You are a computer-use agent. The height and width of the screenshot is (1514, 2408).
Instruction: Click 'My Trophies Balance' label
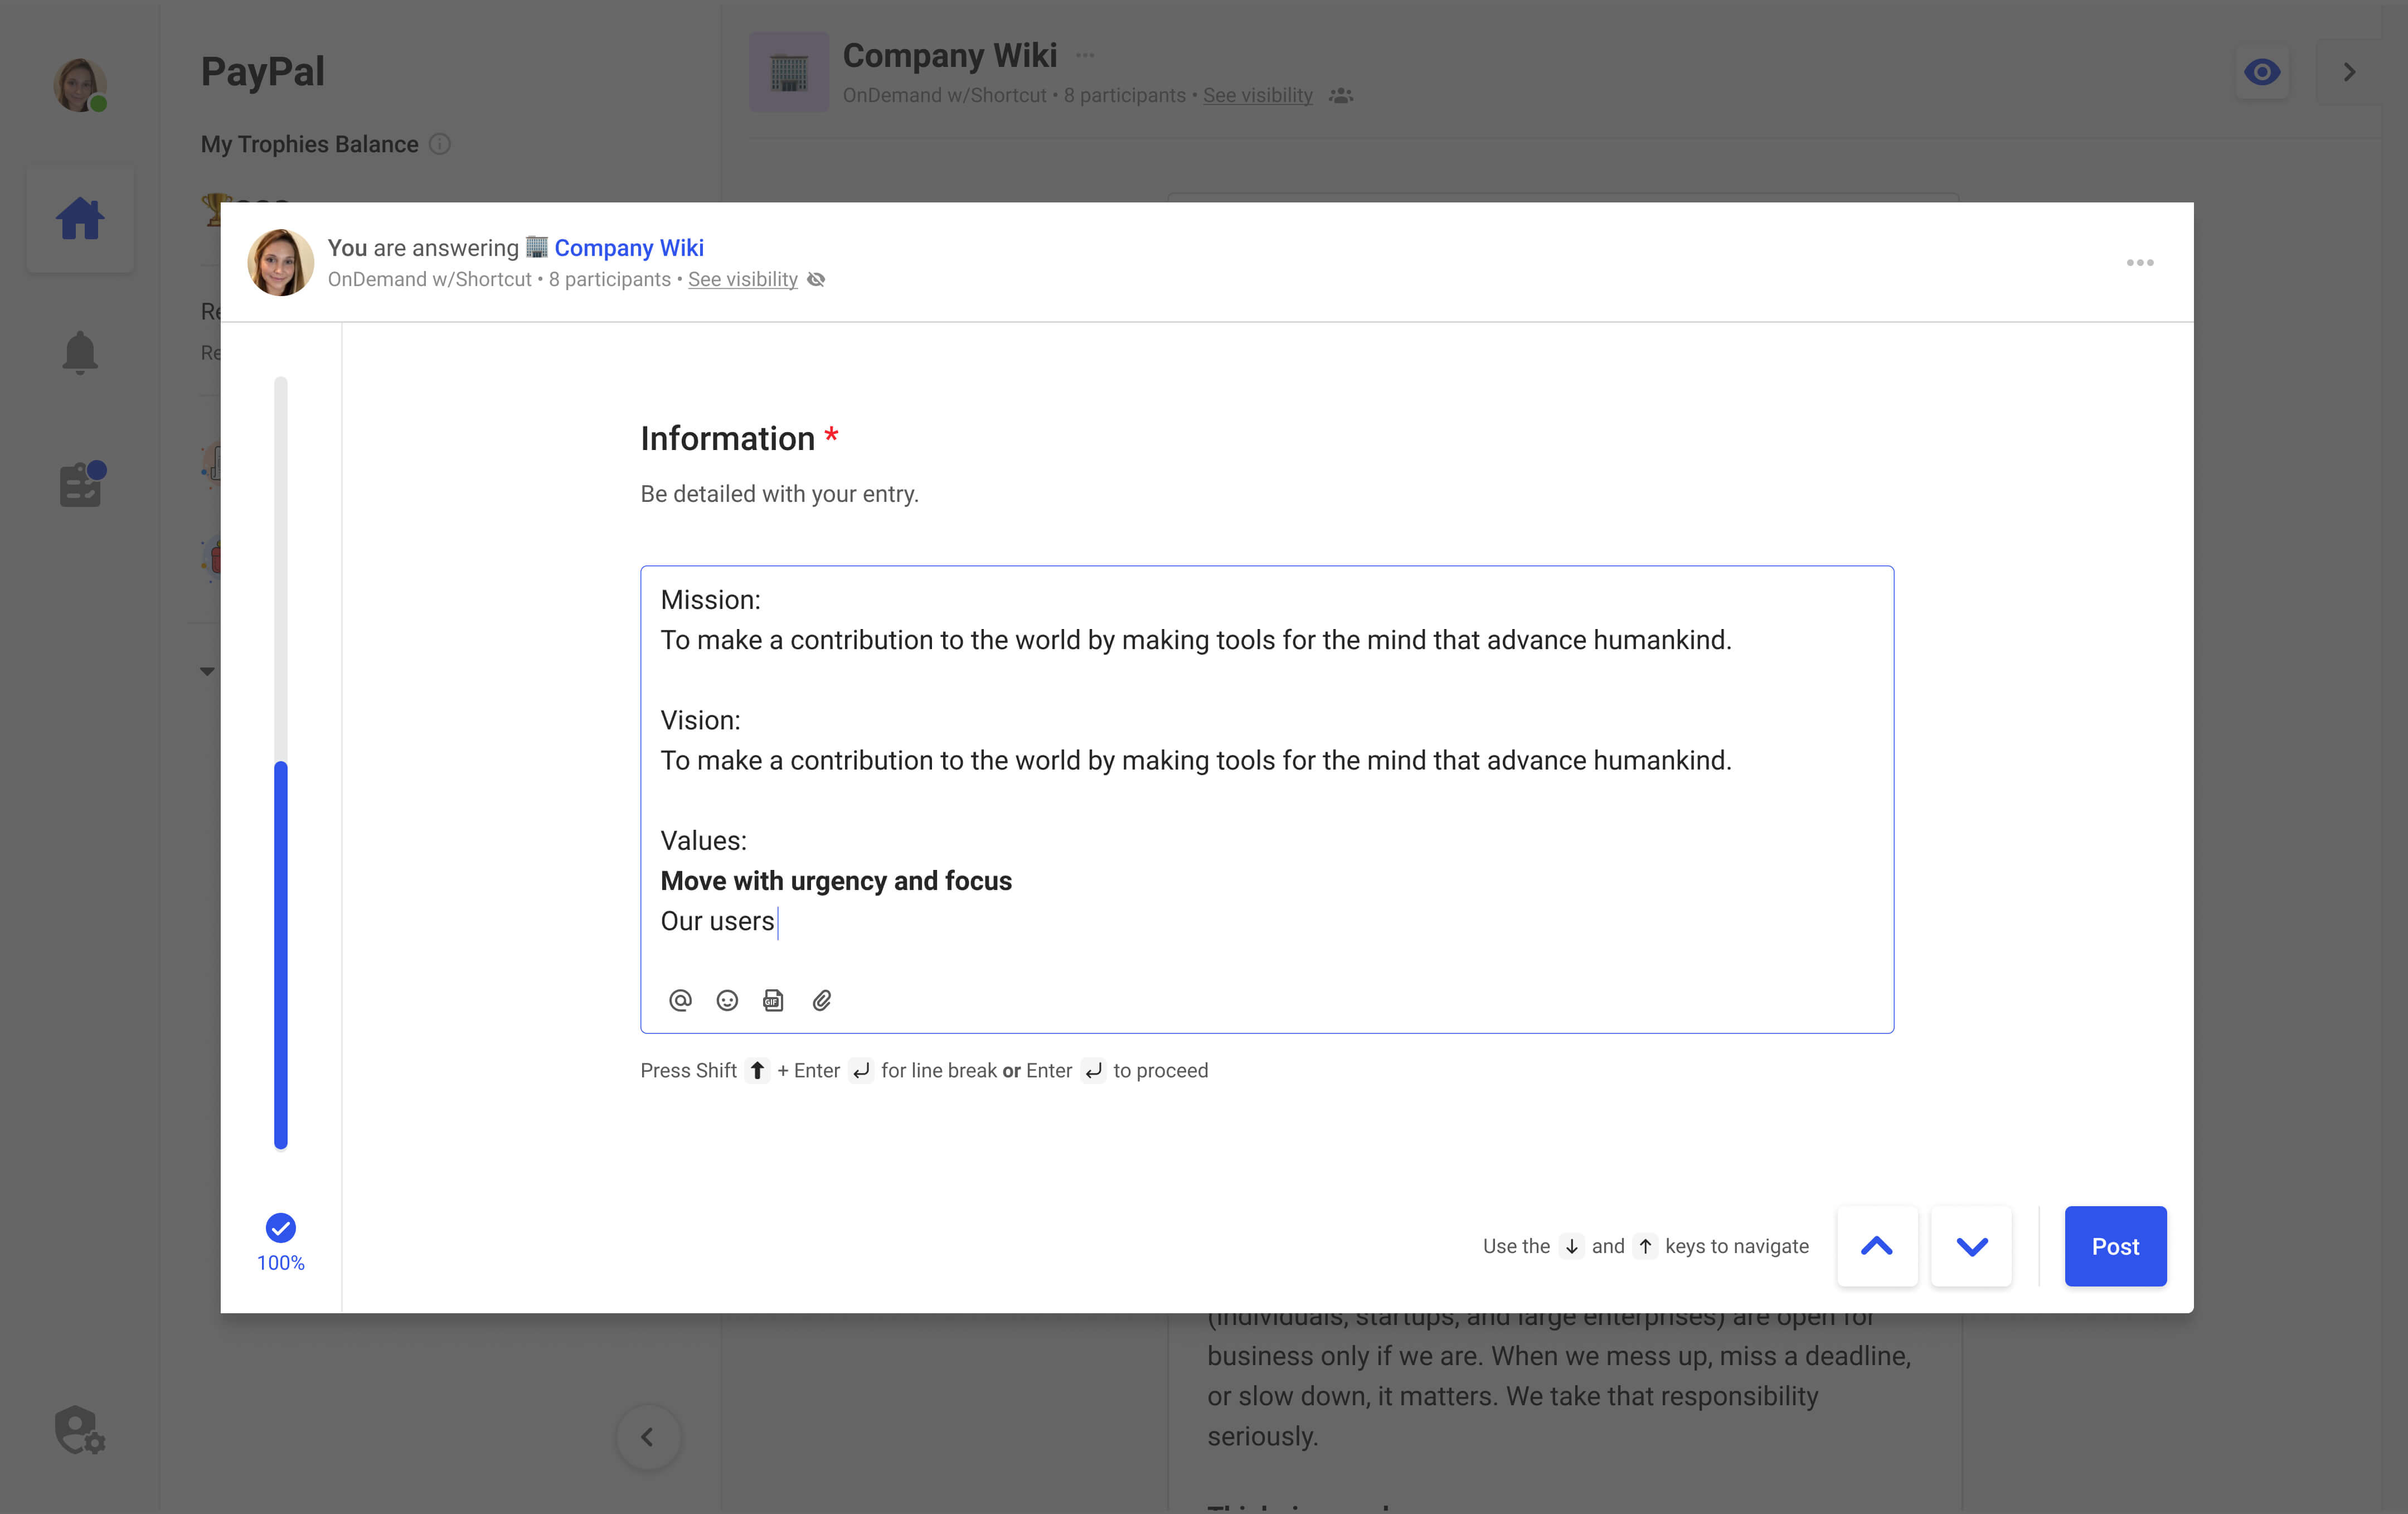coord(310,144)
